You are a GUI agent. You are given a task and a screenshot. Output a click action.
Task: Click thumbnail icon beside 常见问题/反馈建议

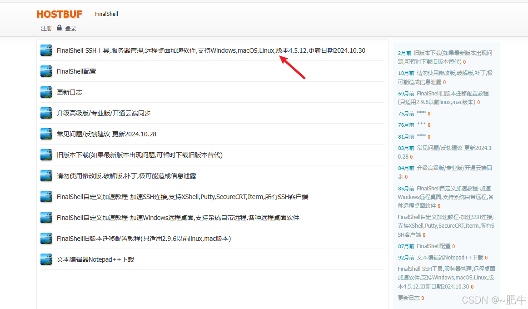[46, 134]
